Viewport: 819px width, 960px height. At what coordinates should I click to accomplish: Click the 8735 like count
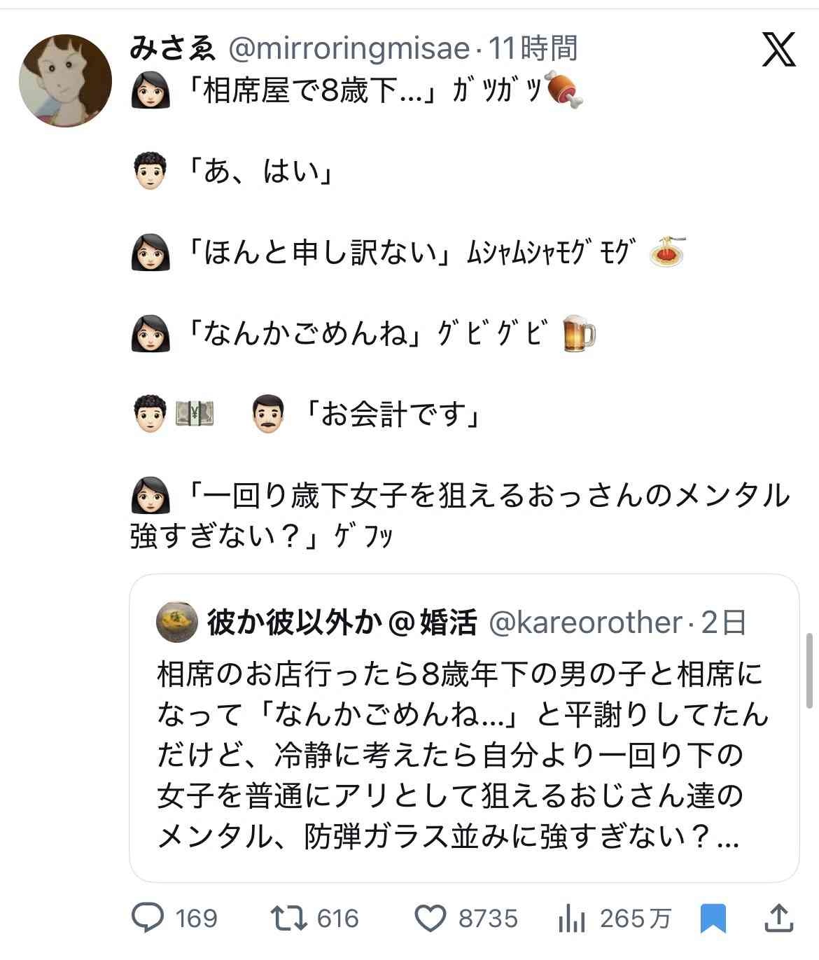pyautogui.click(x=488, y=918)
